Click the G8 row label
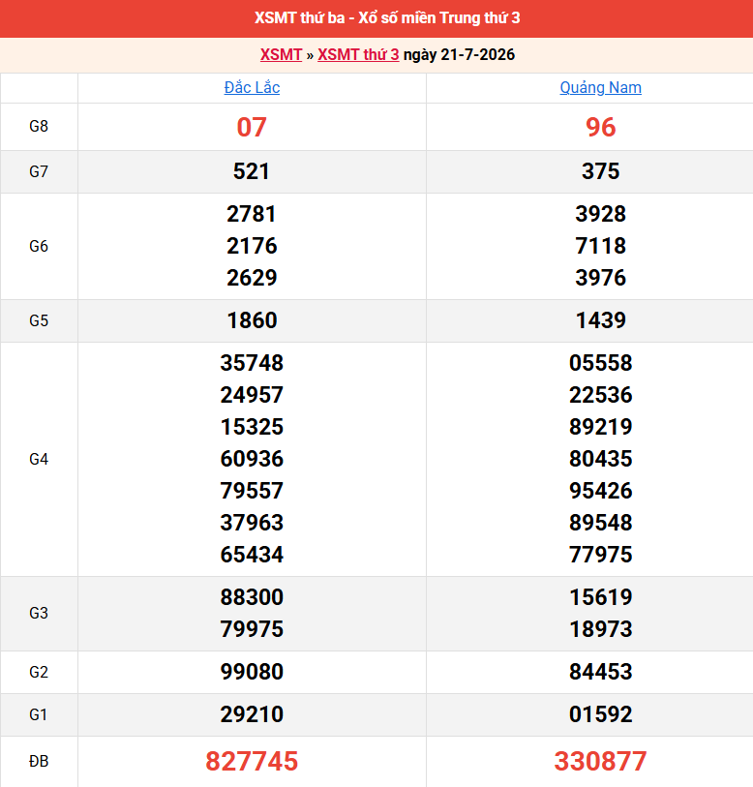This screenshot has height=787, width=753. pyautogui.click(x=39, y=127)
